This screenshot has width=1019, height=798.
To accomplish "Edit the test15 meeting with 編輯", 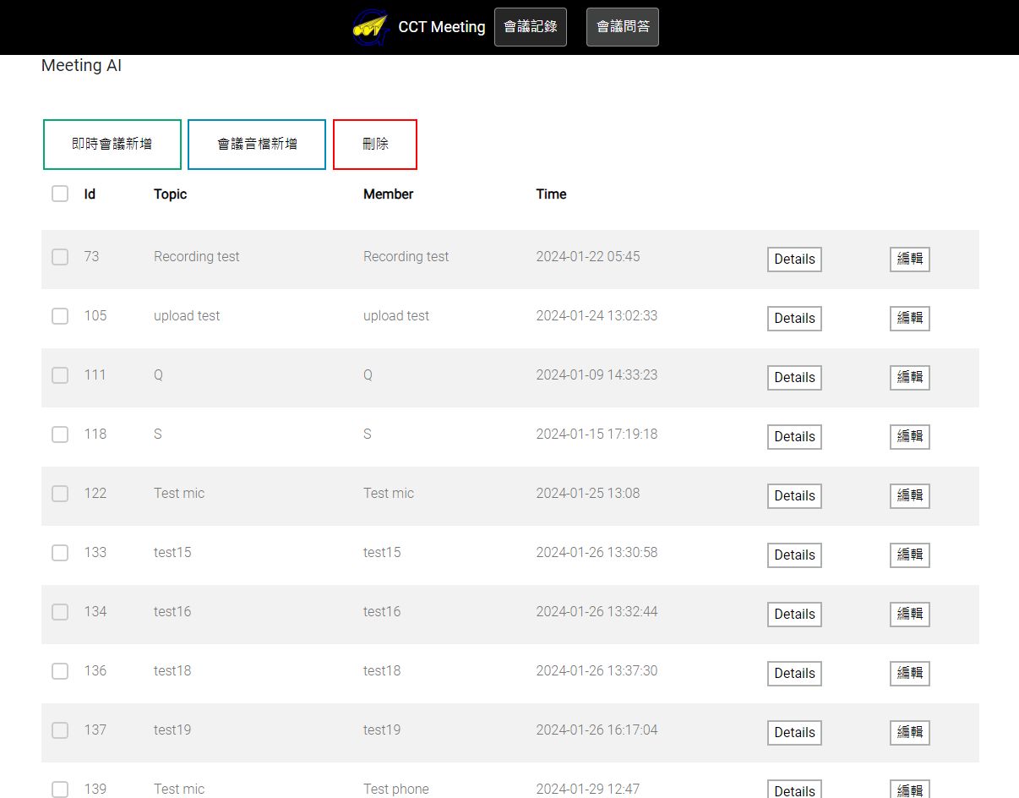I will pyautogui.click(x=909, y=555).
